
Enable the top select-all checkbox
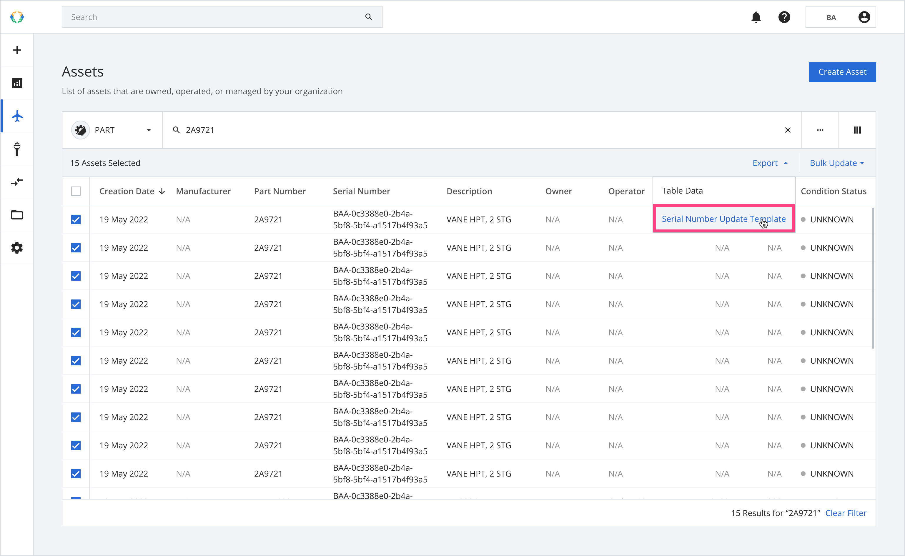coord(76,190)
